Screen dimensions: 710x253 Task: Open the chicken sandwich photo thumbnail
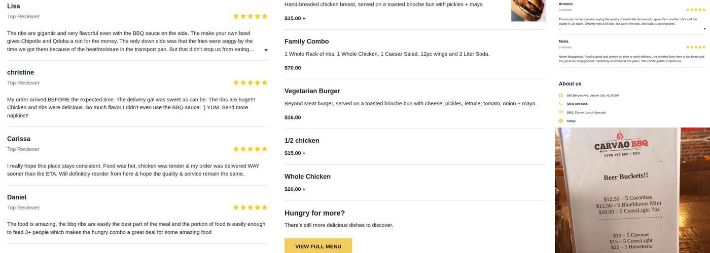(528, 11)
